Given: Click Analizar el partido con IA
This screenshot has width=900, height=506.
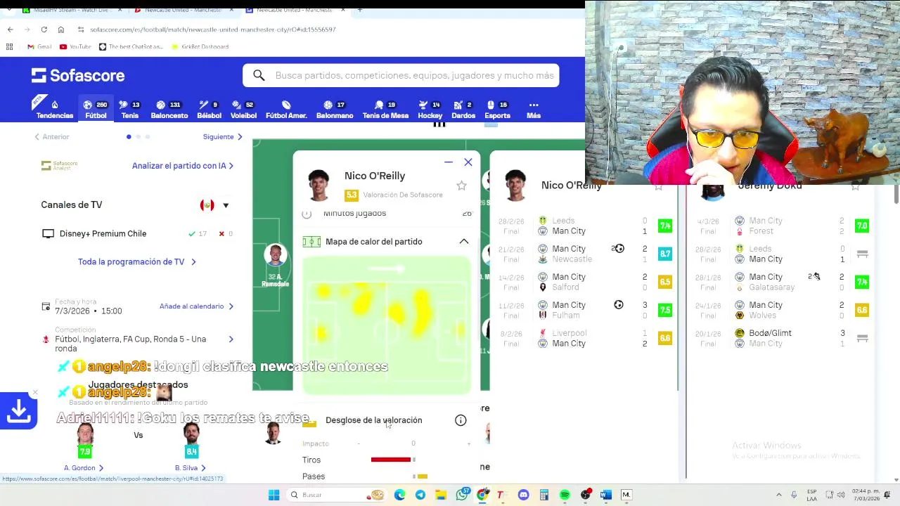Looking at the screenshot, I should (x=183, y=166).
